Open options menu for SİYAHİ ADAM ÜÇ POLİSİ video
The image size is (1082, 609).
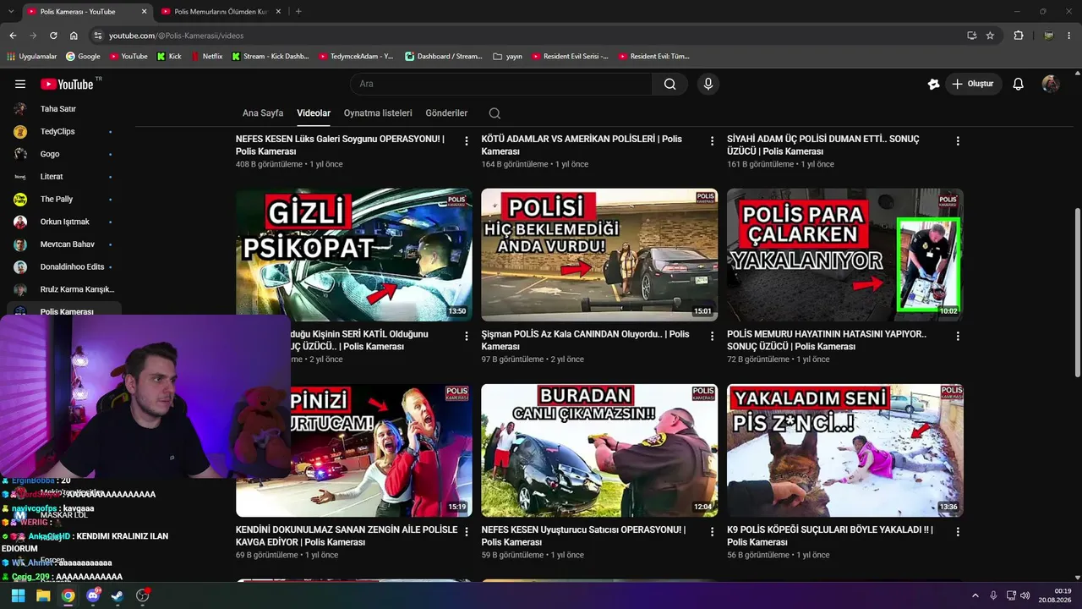click(x=958, y=141)
